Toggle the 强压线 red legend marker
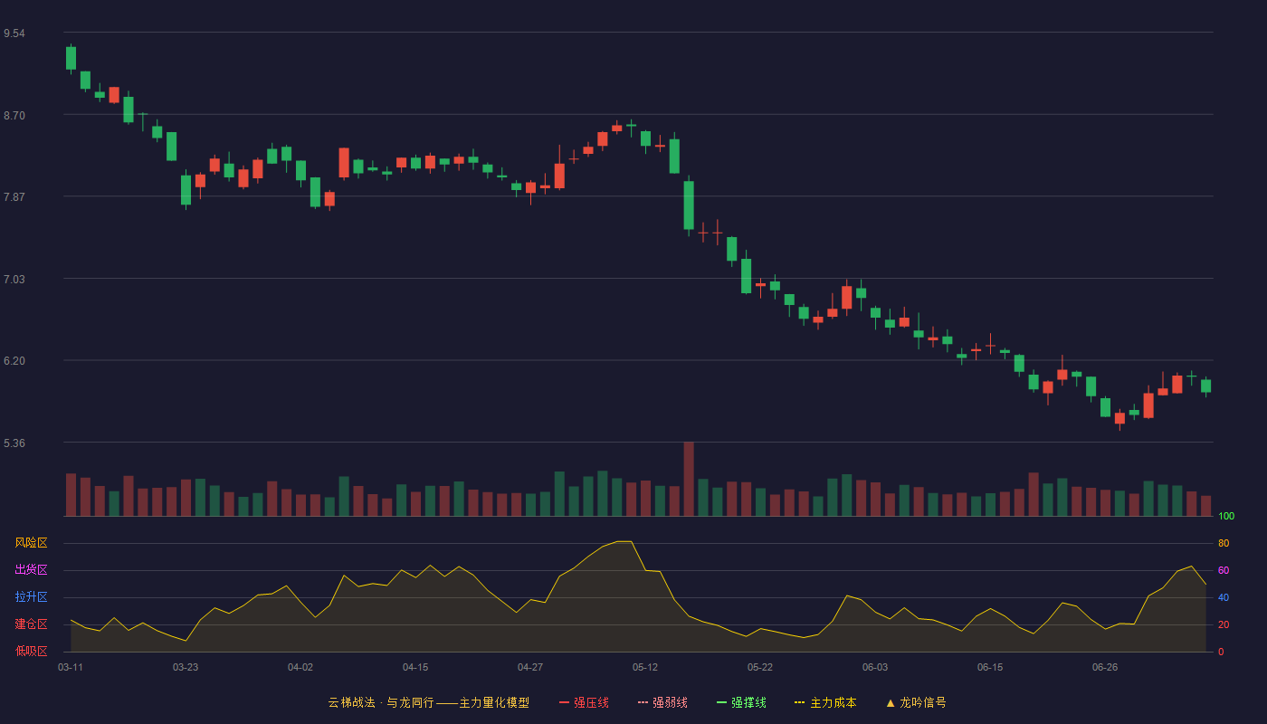 click(564, 702)
